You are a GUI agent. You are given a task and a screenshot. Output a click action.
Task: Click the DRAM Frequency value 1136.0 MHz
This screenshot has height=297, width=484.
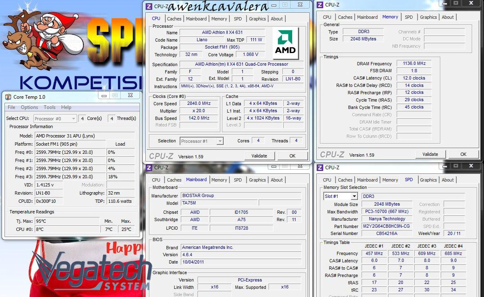[x=414, y=63]
